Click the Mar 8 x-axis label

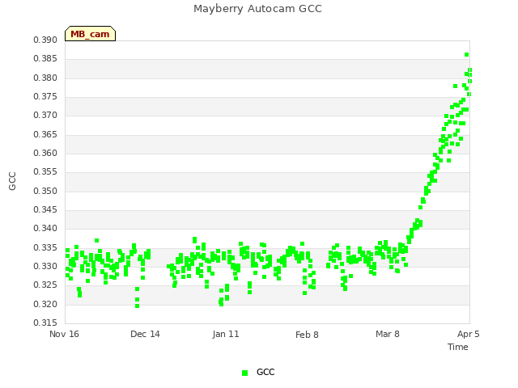pyautogui.click(x=388, y=334)
